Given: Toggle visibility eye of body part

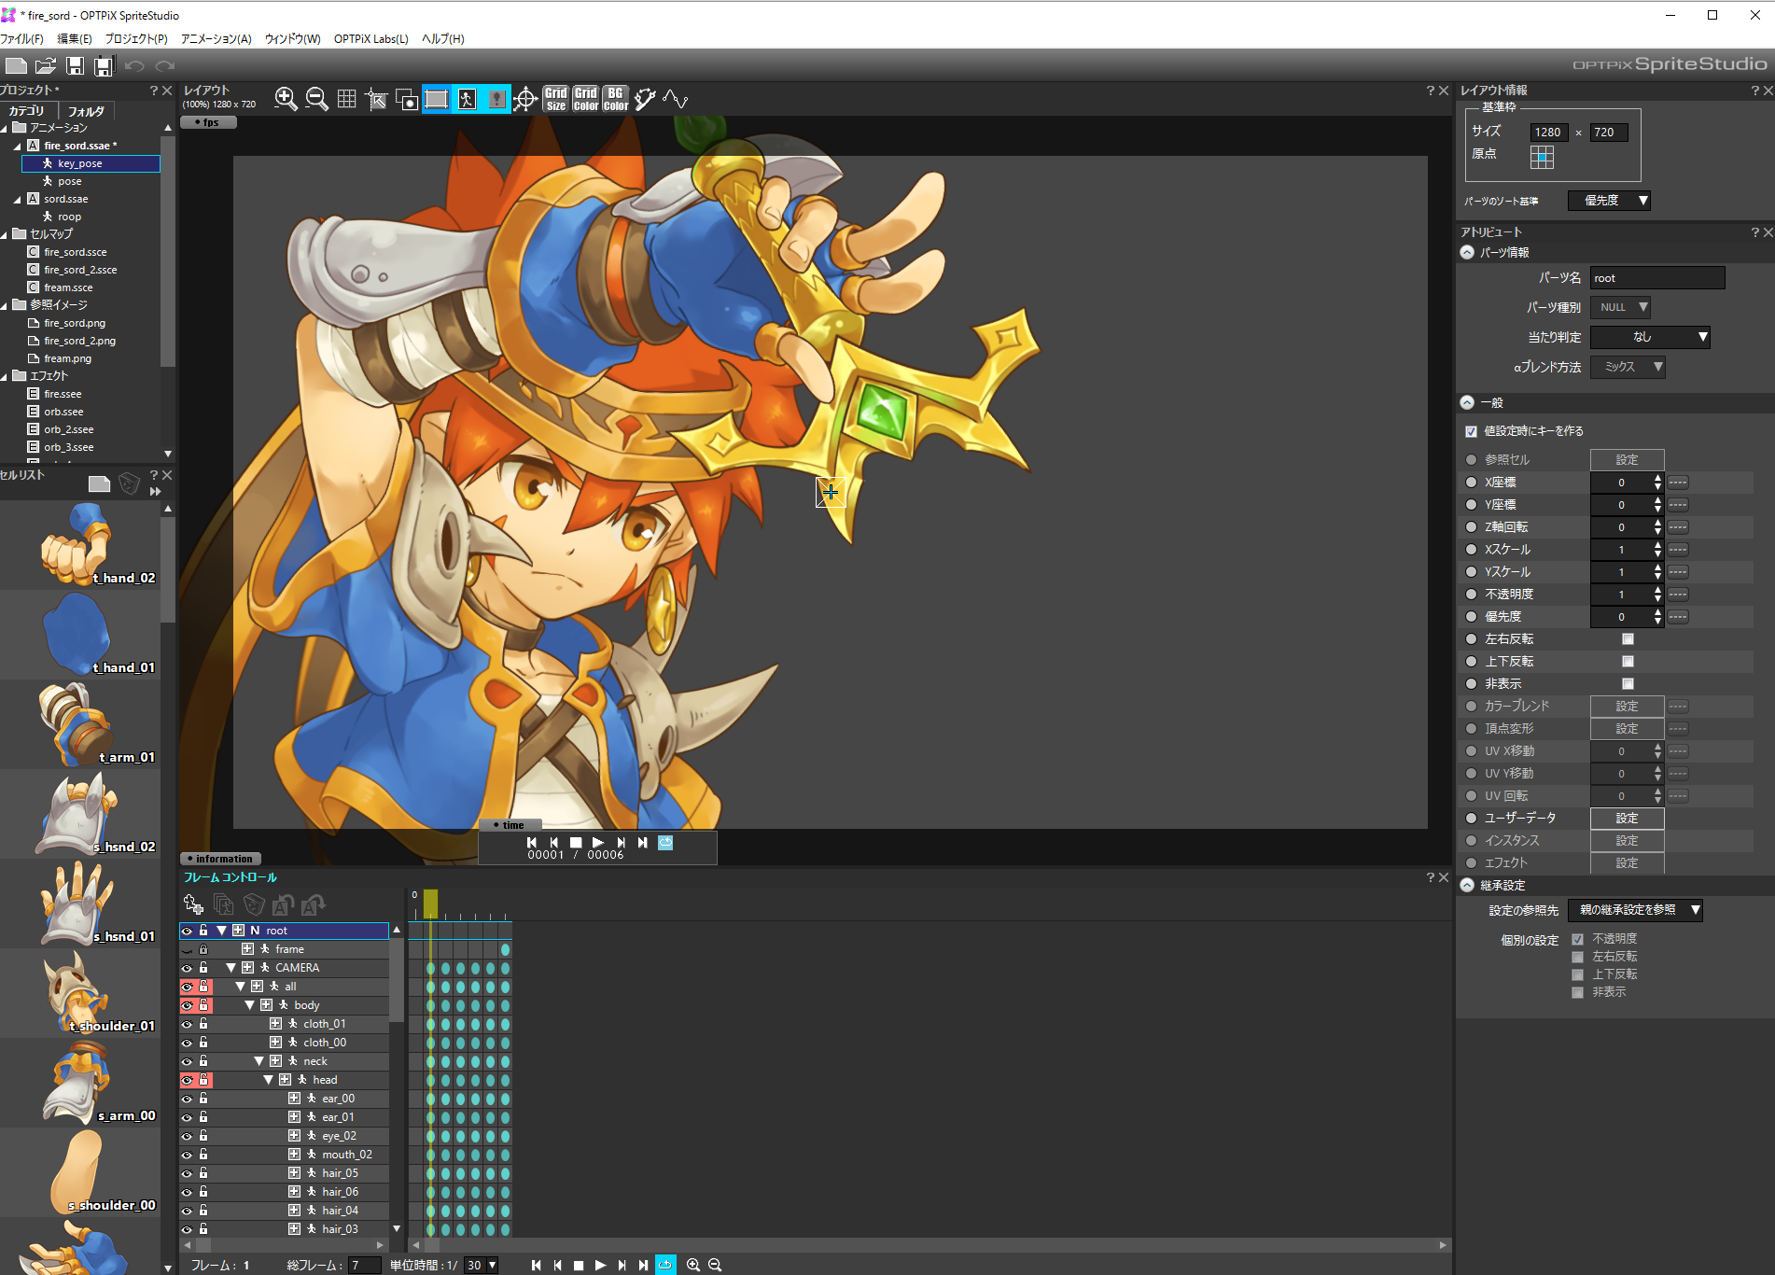Looking at the screenshot, I should (187, 1005).
